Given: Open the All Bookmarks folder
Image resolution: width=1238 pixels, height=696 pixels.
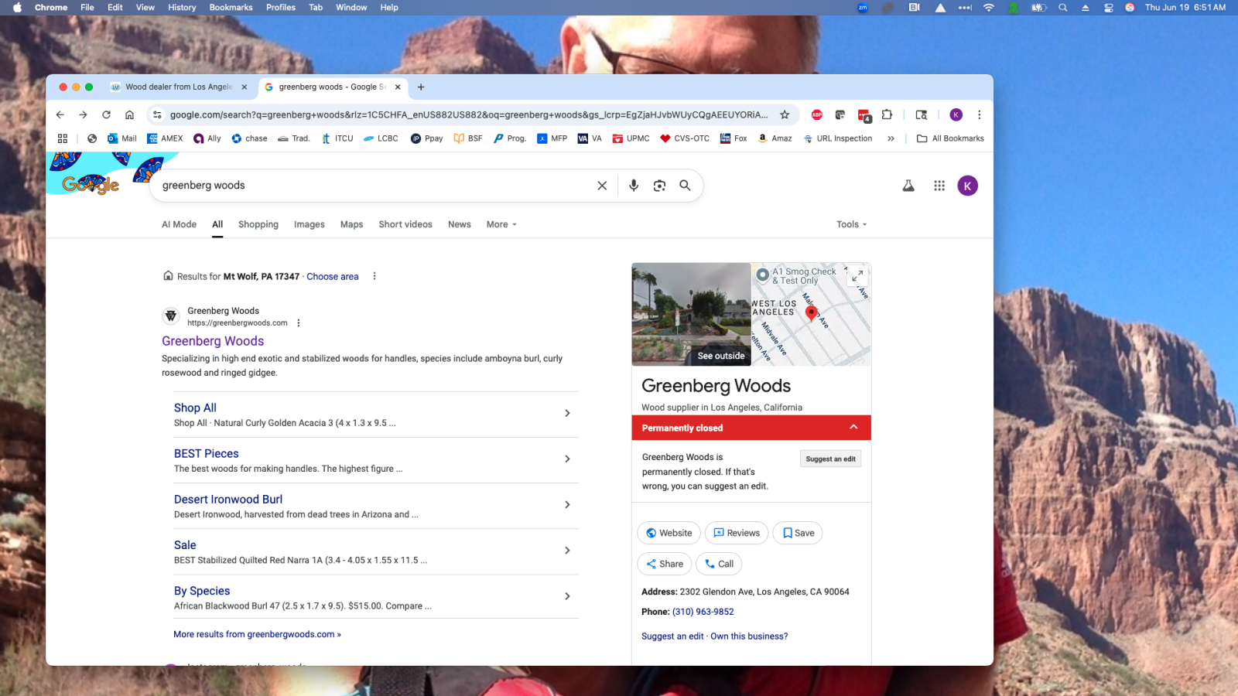Looking at the screenshot, I should 950,138.
